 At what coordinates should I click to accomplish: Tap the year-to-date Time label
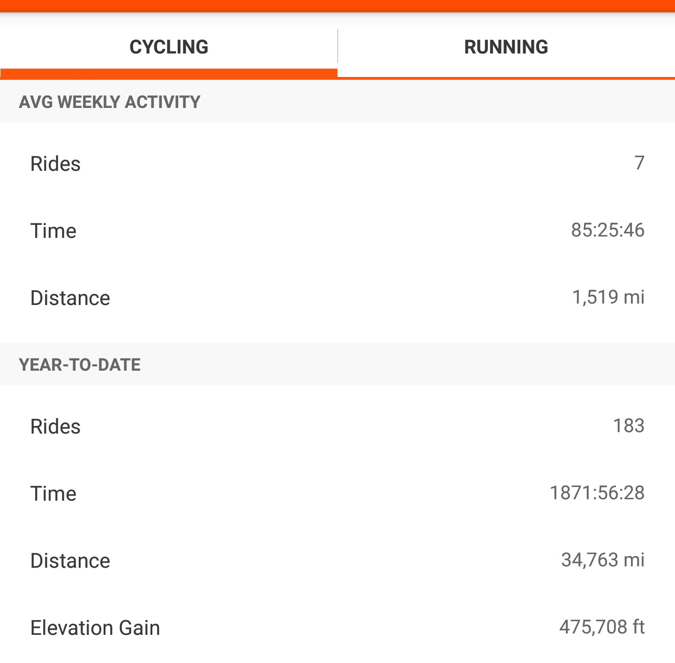tap(53, 494)
